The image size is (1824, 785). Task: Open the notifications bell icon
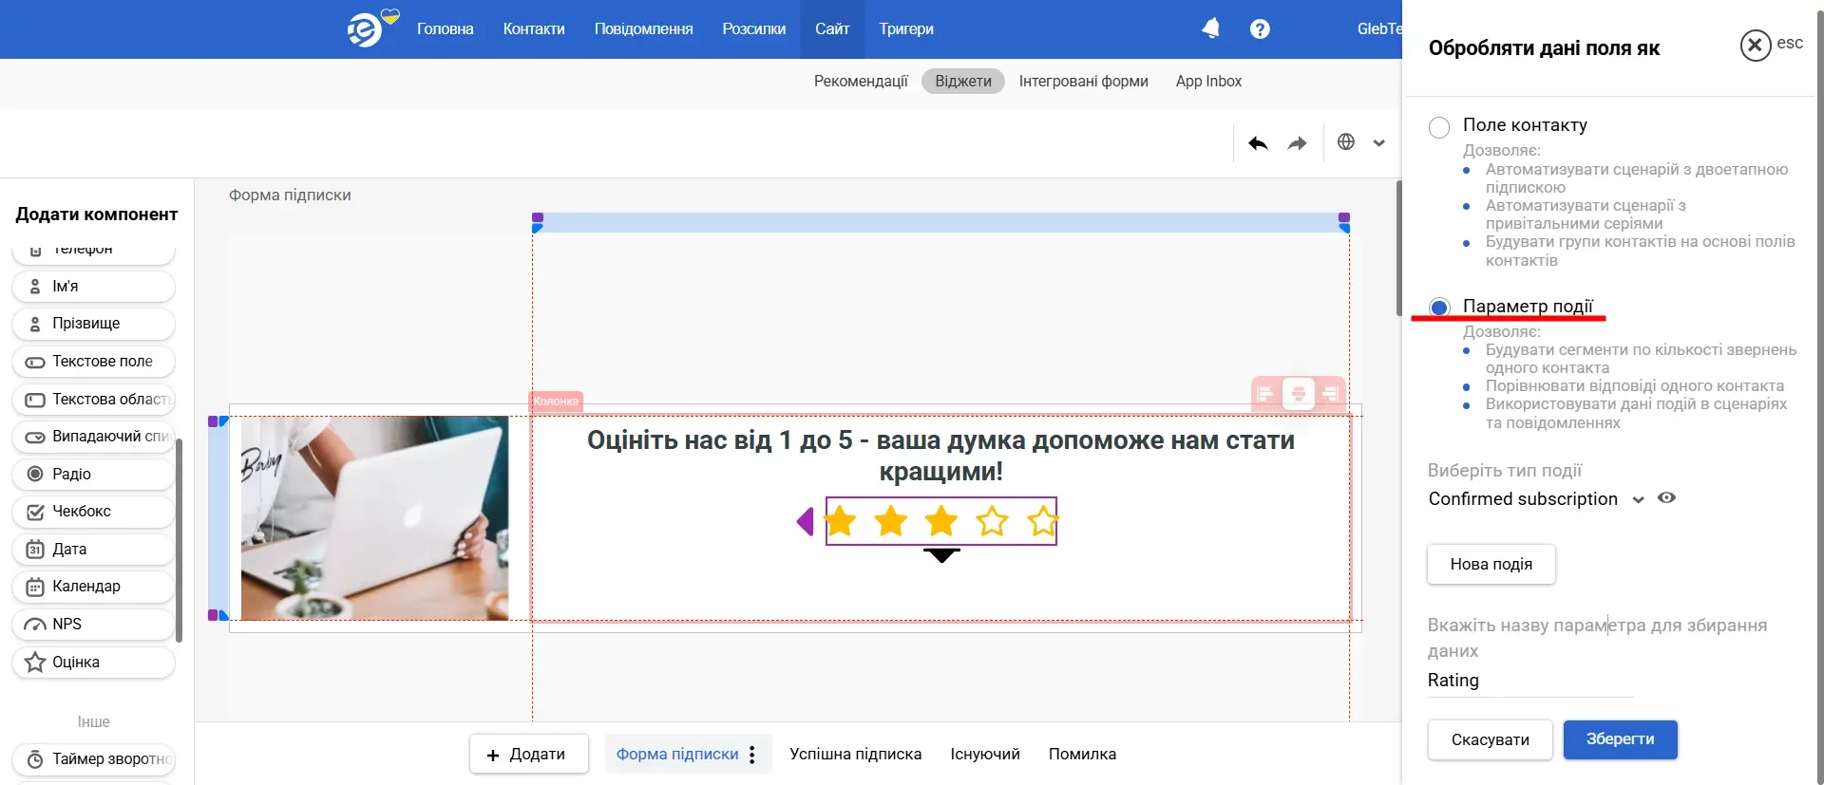pyautogui.click(x=1210, y=28)
